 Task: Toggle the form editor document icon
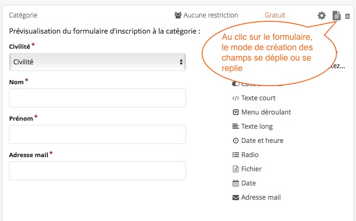pos(337,16)
